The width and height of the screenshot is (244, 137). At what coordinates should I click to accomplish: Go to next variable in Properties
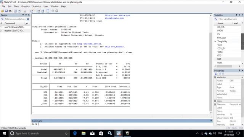click(x=223, y=74)
